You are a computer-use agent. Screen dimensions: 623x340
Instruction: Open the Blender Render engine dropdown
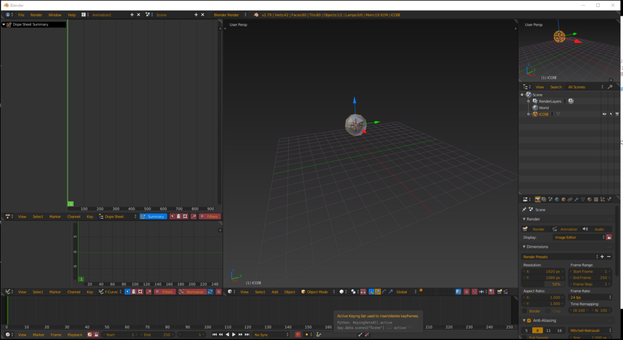[x=229, y=15]
